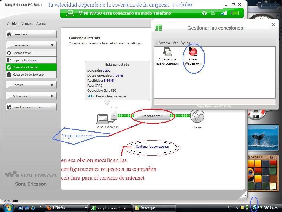282x212 pixels.
Task: Click the Duración value 01:01
Action: point(107,71)
